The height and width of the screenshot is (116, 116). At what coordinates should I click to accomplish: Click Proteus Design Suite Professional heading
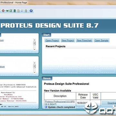(x=66, y=84)
